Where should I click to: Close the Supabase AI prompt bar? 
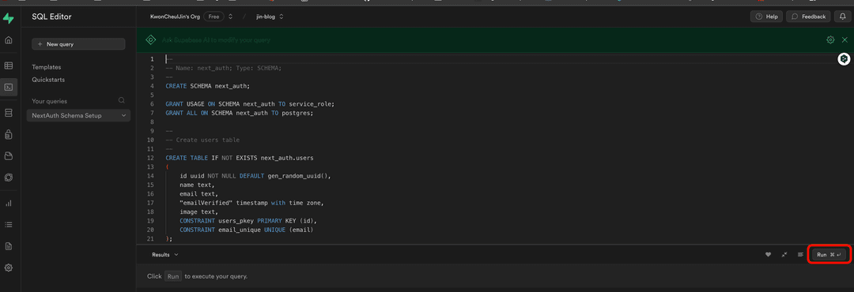845,39
